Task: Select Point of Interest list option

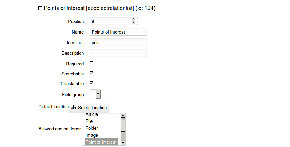Action: [x=101, y=142]
